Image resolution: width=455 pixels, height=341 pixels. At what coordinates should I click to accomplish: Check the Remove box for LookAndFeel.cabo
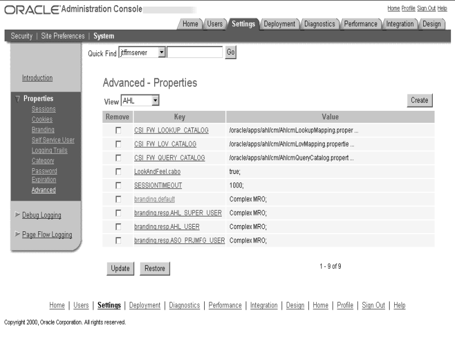(x=118, y=172)
